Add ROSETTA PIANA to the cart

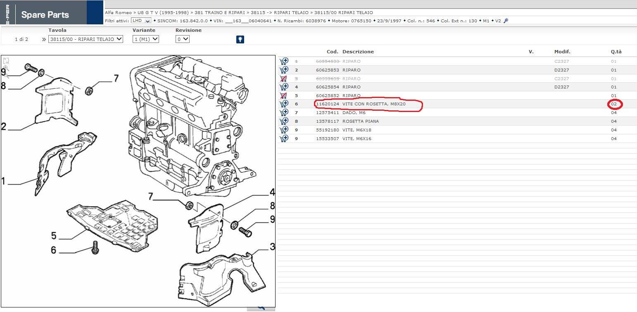(x=284, y=121)
